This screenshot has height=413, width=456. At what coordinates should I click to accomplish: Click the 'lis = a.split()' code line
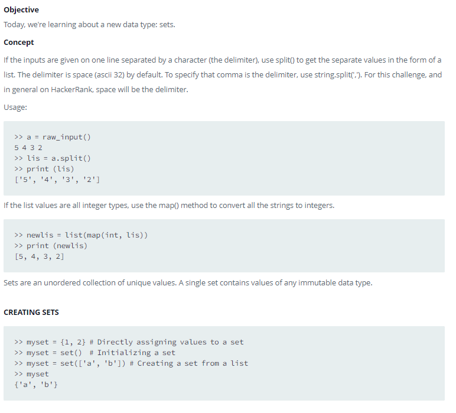53,158
